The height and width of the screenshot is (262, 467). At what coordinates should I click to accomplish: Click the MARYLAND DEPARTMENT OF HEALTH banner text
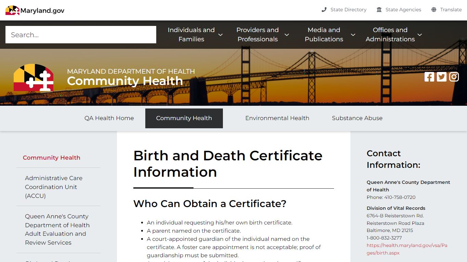[131, 71]
